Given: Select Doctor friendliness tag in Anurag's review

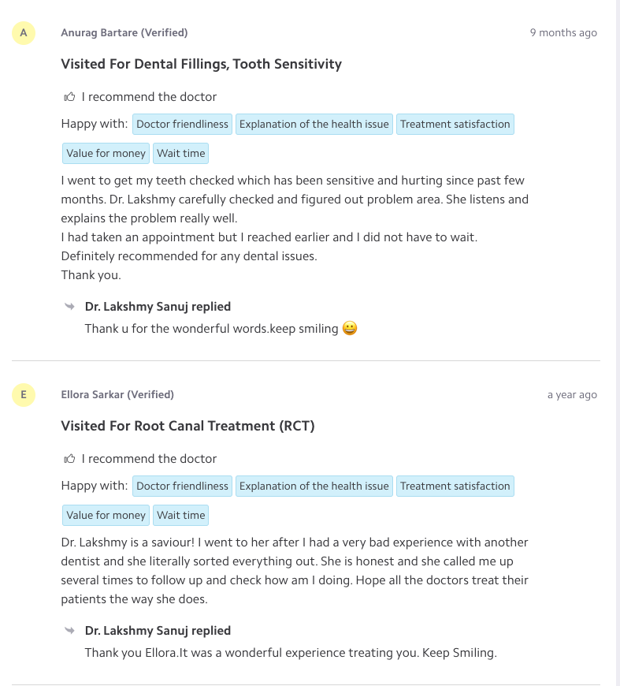Looking at the screenshot, I should coord(182,124).
